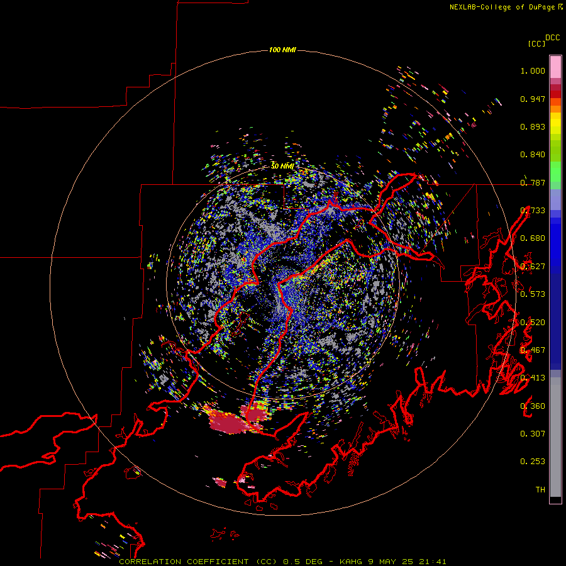Image resolution: width=566 pixels, height=566 pixels.
Task: Click the 9 MAY 25 date text
Action: pyautogui.click(x=391, y=562)
